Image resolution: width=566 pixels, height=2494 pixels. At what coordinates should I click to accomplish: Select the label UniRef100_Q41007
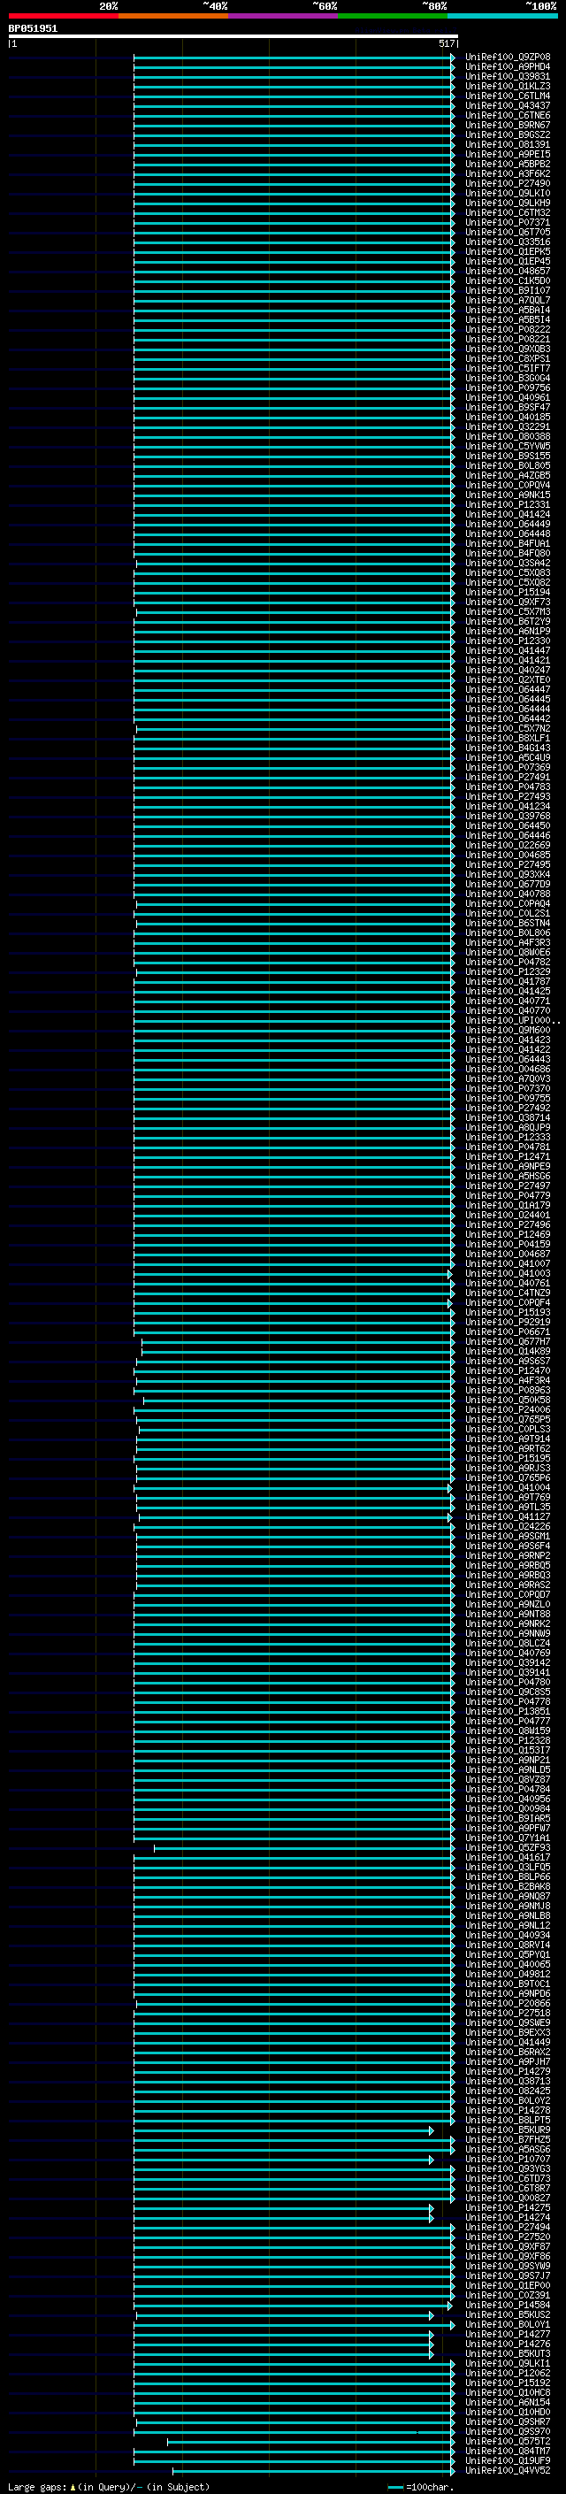(508, 1264)
